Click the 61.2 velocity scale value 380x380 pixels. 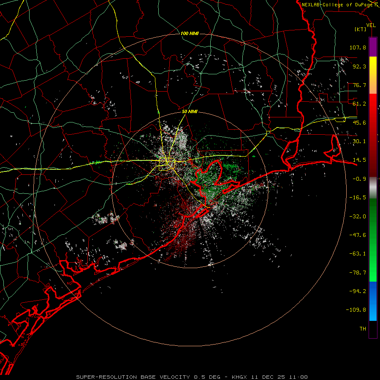tap(359, 104)
